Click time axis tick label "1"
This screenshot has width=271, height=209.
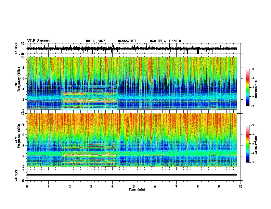[48, 186]
